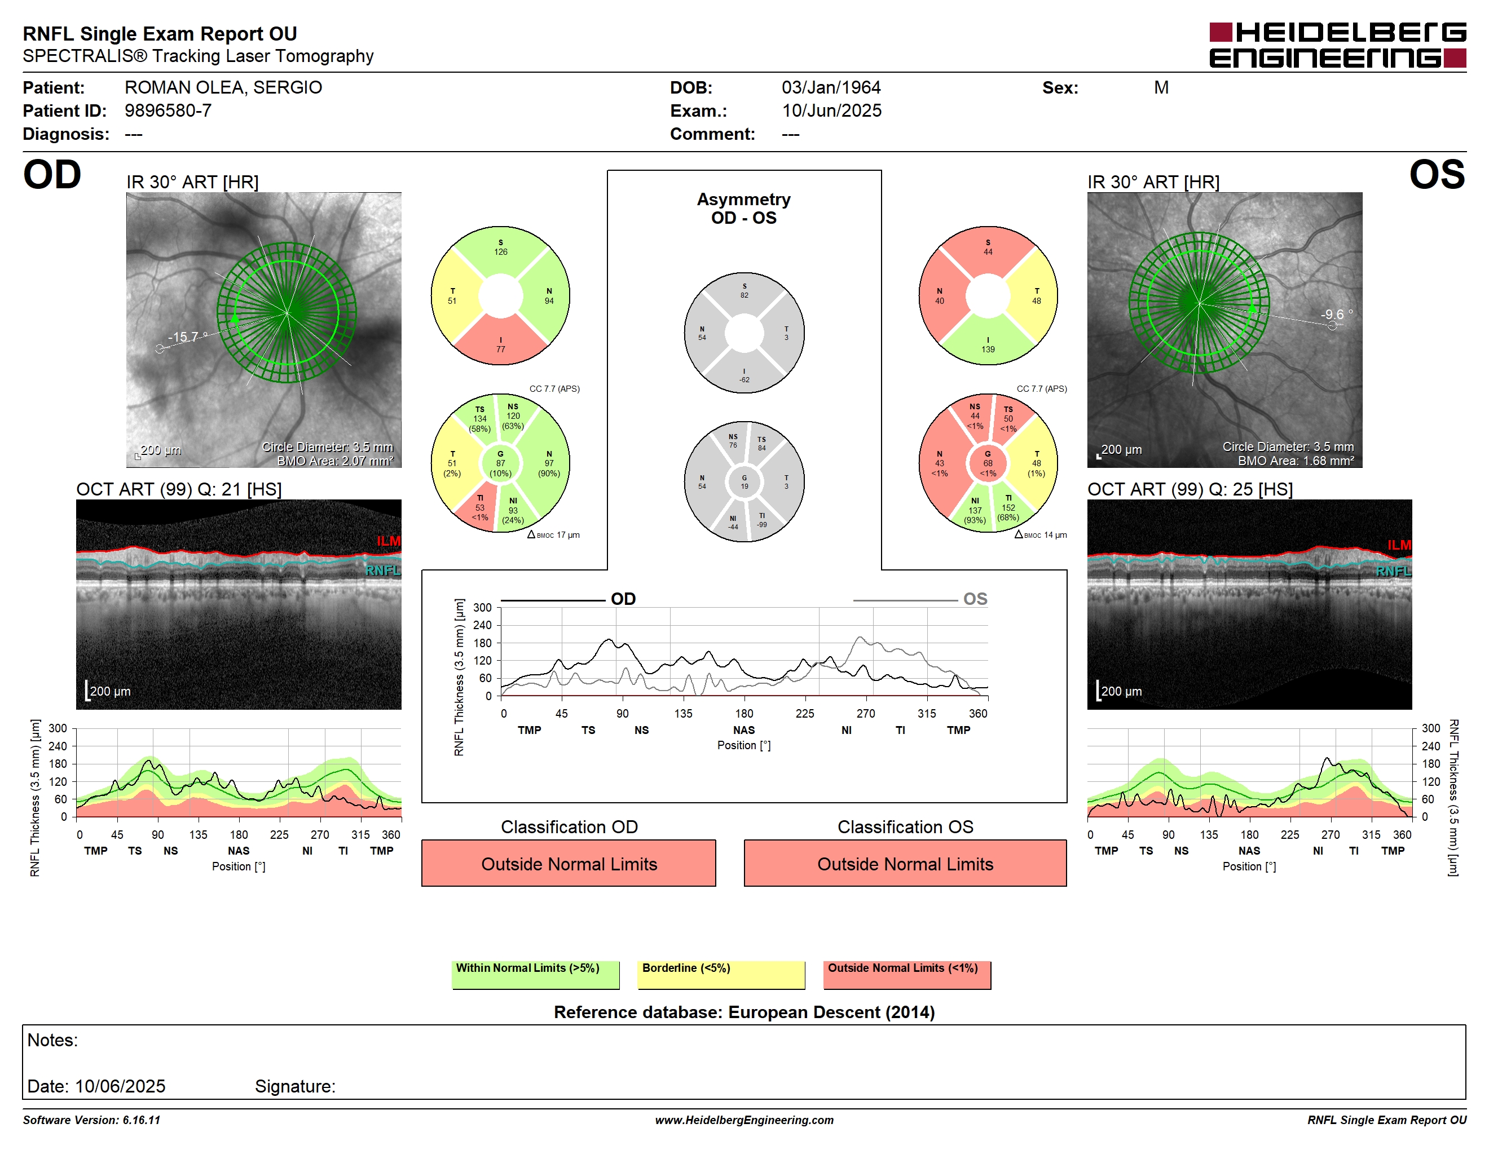Click the OS RNFL thickness profile graph
The height and width of the screenshot is (1150, 1489).
click(x=1249, y=772)
